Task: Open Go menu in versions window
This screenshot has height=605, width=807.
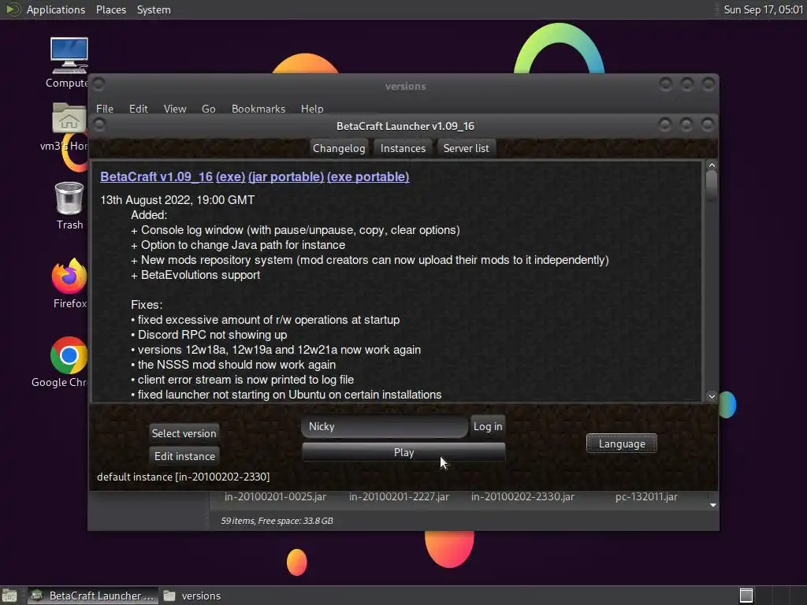Action: [x=208, y=109]
